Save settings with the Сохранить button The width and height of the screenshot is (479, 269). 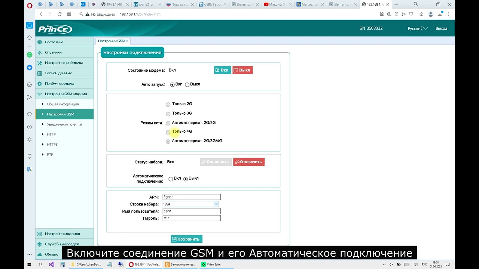click(186, 239)
